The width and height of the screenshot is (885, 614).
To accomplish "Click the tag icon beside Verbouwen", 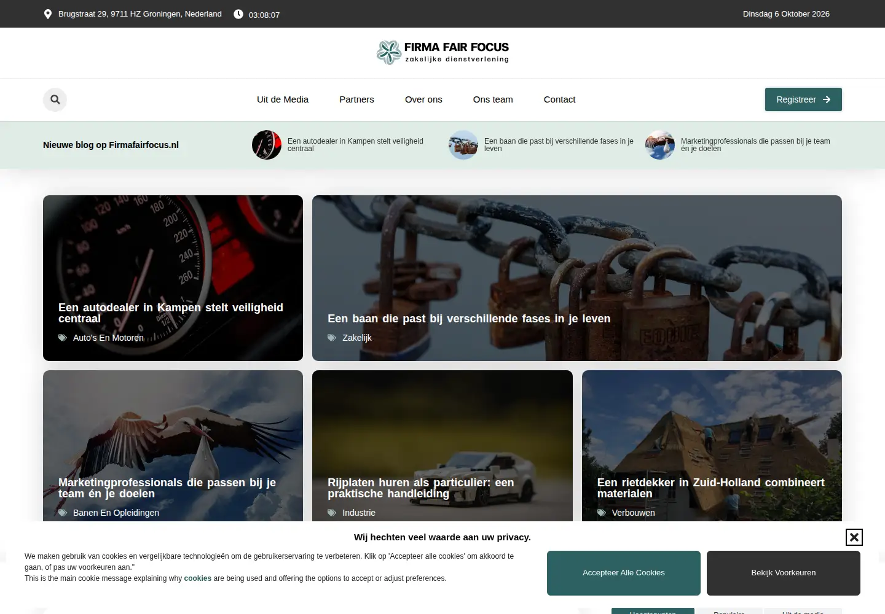I will pos(602,513).
